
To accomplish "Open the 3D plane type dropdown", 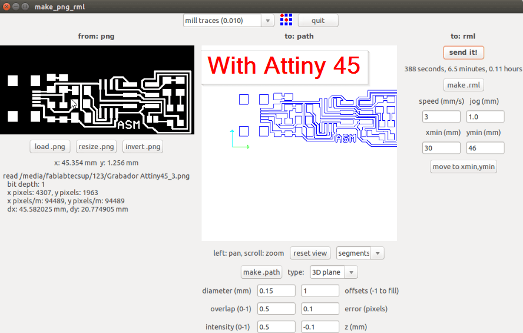I will tap(351, 272).
